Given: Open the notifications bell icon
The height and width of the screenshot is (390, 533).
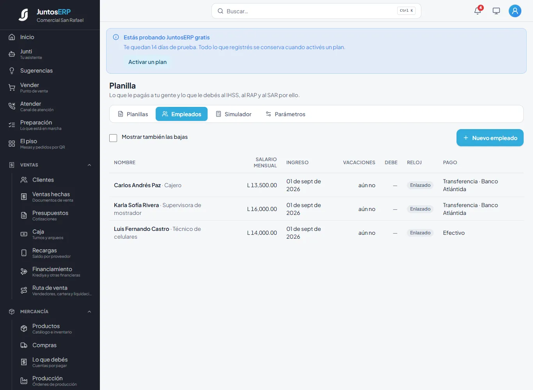Looking at the screenshot, I should pyautogui.click(x=478, y=11).
